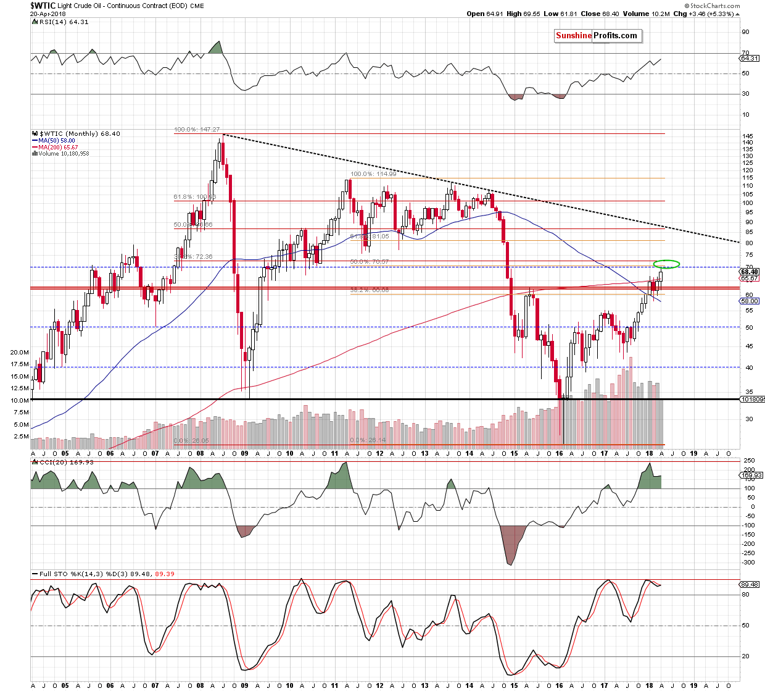
Task: Click the 'MA(50) 58.00' legend text
Action: (x=57, y=141)
